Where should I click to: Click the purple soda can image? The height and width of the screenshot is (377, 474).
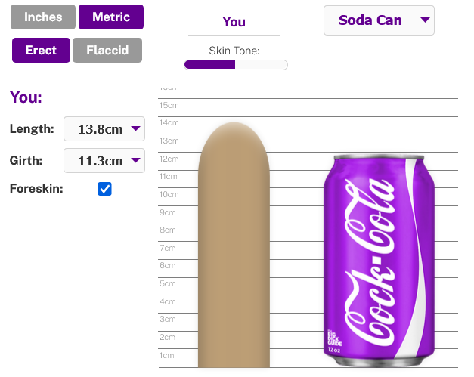379,261
